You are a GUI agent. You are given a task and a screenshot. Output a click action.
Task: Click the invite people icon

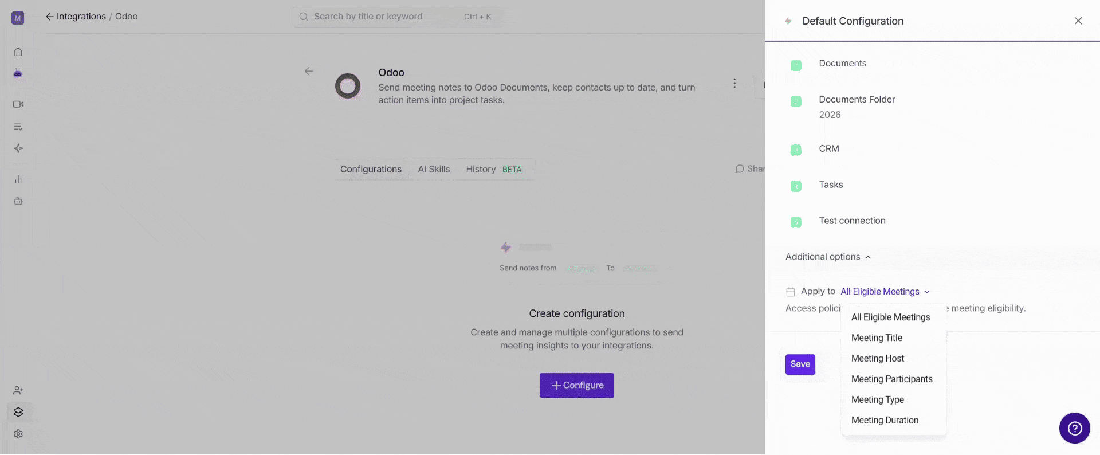click(18, 390)
